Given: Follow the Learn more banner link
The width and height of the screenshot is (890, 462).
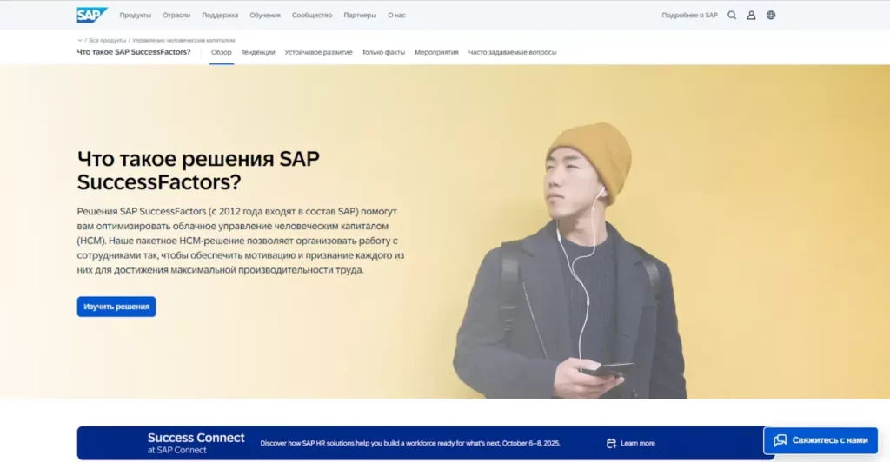Looking at the screenshot, I should point(637,443).
